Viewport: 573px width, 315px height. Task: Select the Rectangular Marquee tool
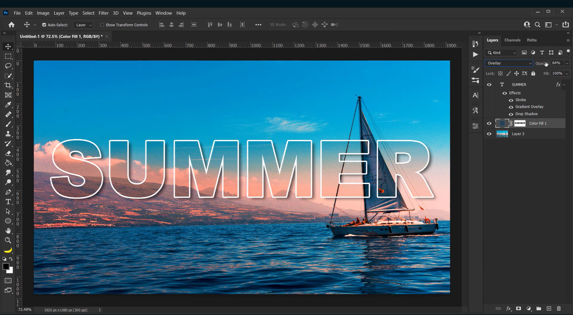pyautogui.click(x=8, y=56)
